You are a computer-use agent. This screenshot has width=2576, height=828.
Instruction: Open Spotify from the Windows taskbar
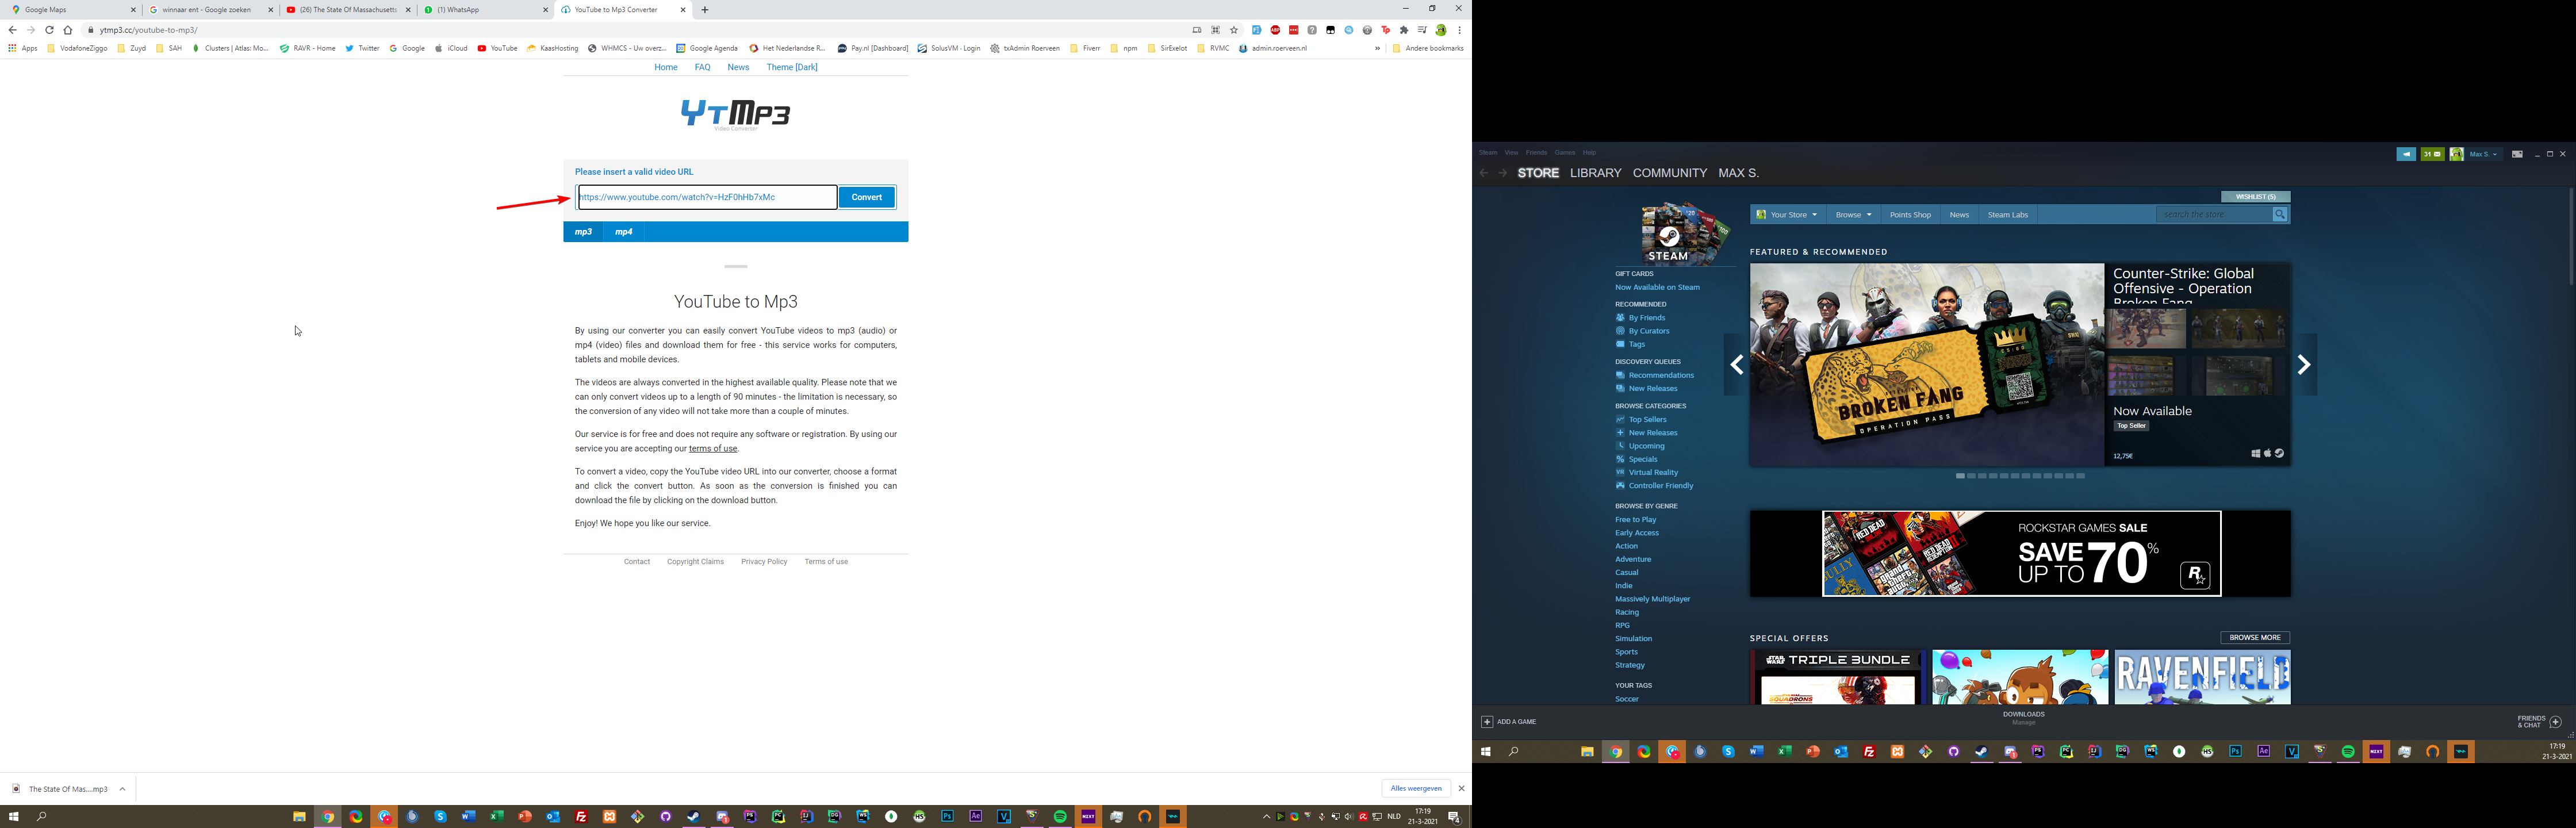pos(1060,817)
